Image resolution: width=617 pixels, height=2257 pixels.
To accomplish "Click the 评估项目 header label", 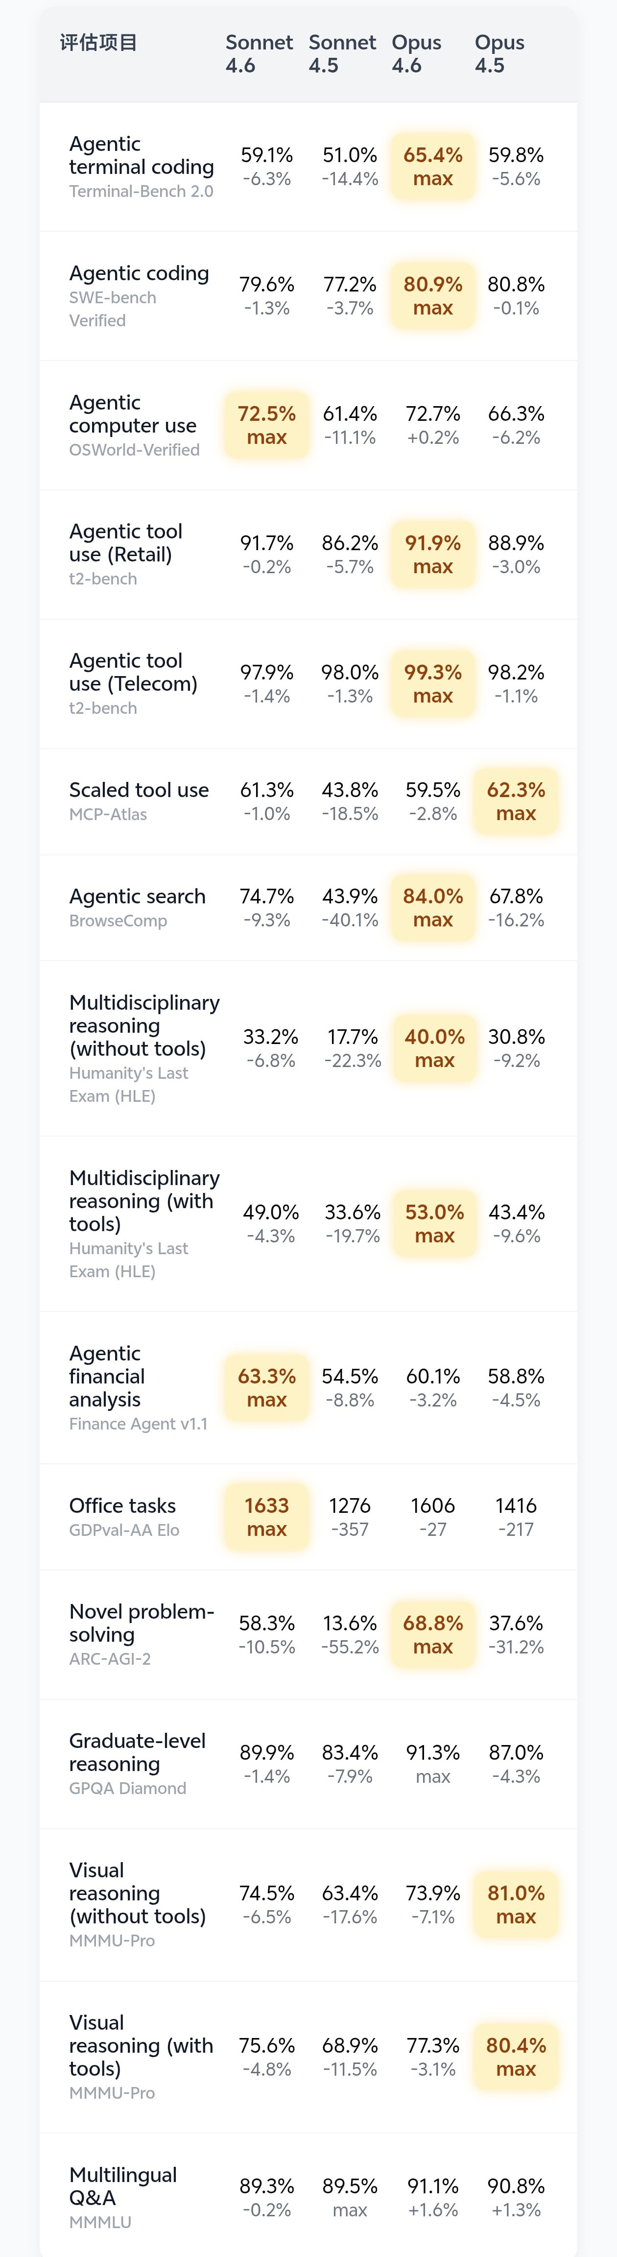I will tap(98, 43).
